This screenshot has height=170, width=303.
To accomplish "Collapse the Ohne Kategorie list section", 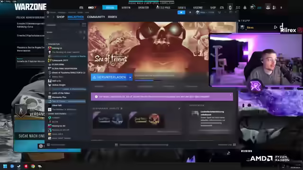I will (x=47, y=114).
